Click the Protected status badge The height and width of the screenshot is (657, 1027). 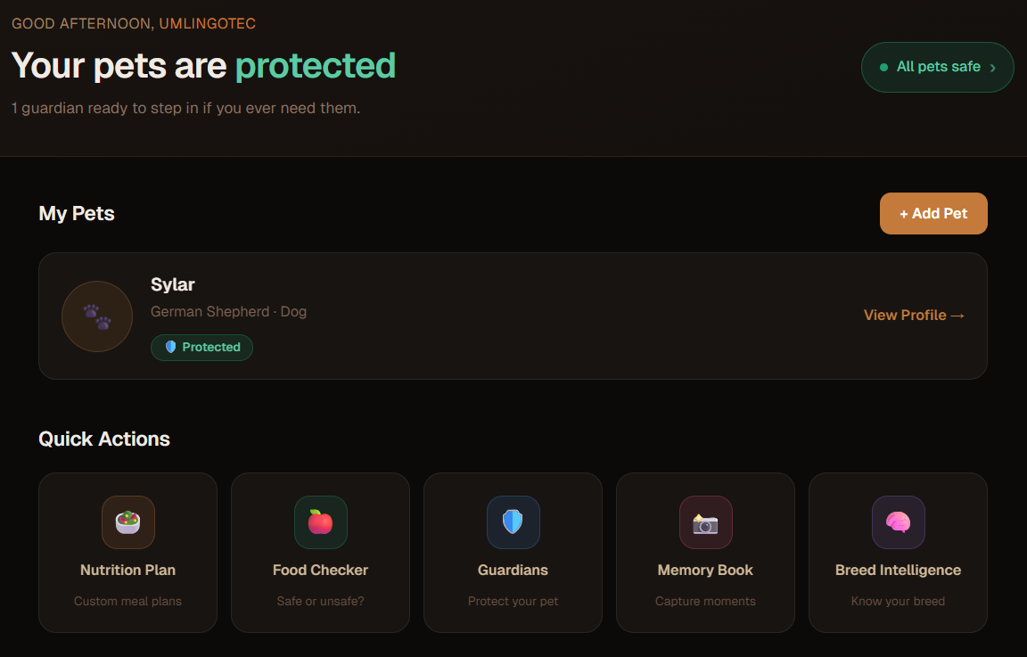point(201,347)
